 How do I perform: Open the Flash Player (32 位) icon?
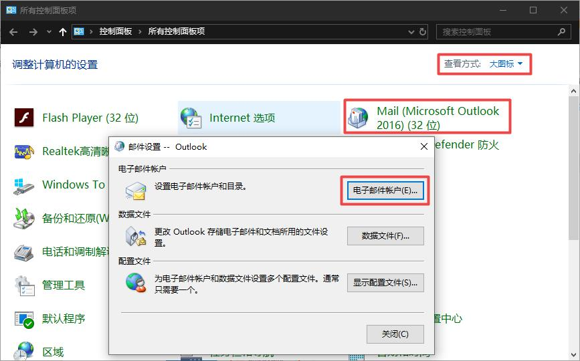click(25, 118)
